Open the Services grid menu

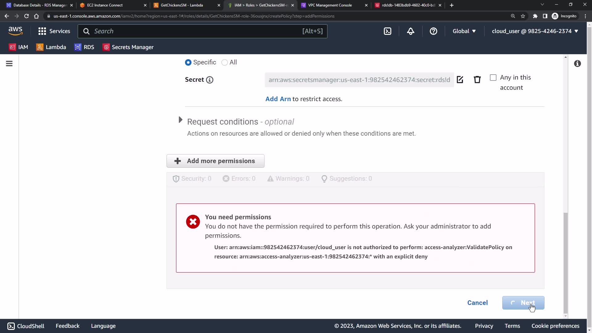point(54,31)
